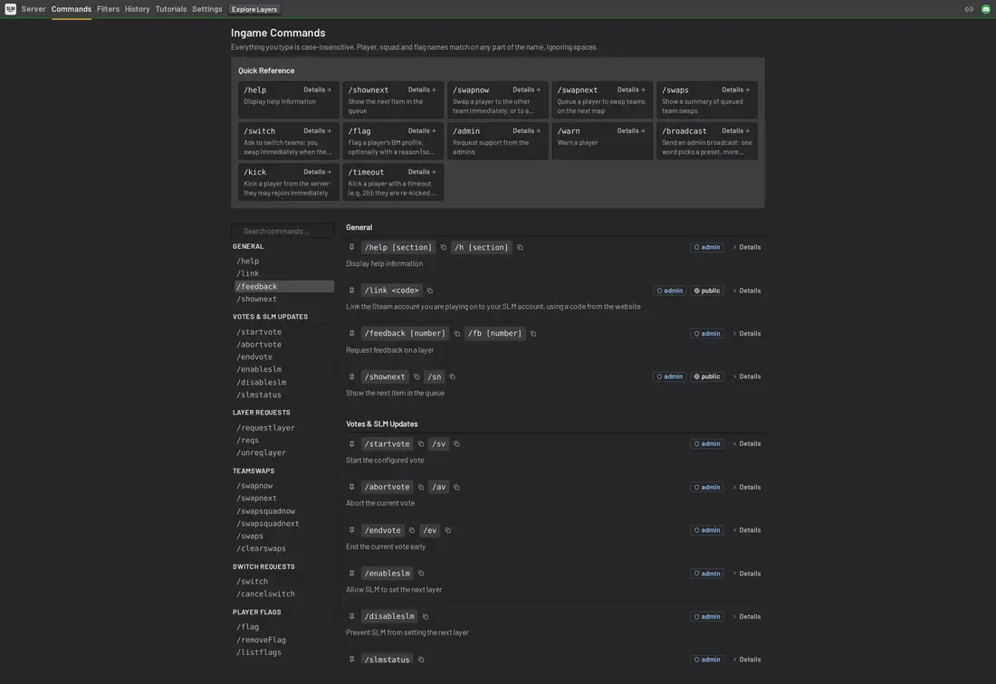This screenshot has height=684, width=996.
Task: Open Details on the /timeout quick reference card
Action: tap(422, 172)
